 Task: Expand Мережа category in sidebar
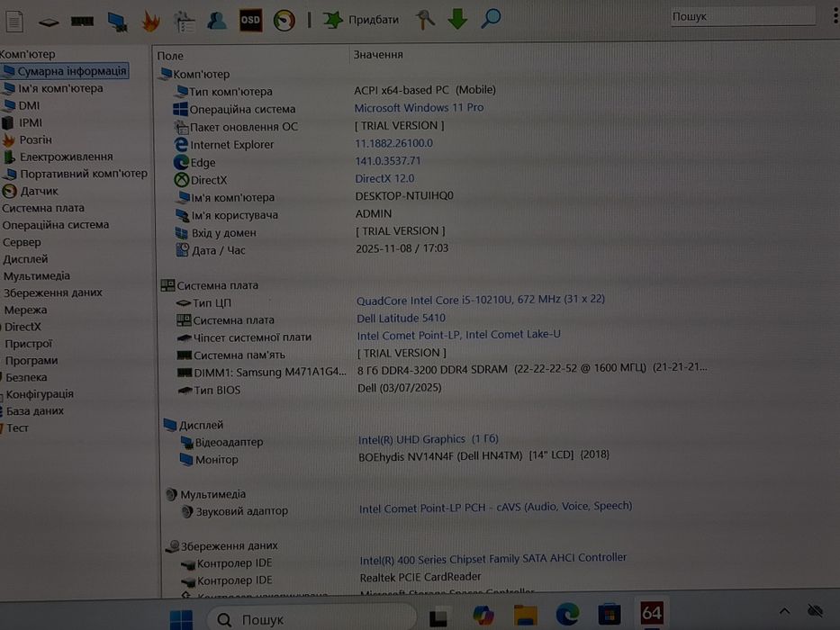point(25,310)
